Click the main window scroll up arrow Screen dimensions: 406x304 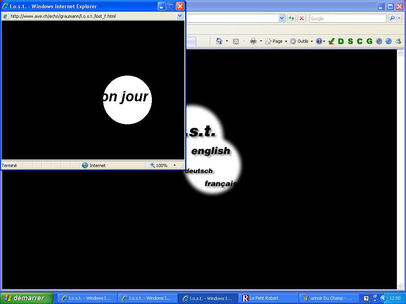click(x=400, y=53)
